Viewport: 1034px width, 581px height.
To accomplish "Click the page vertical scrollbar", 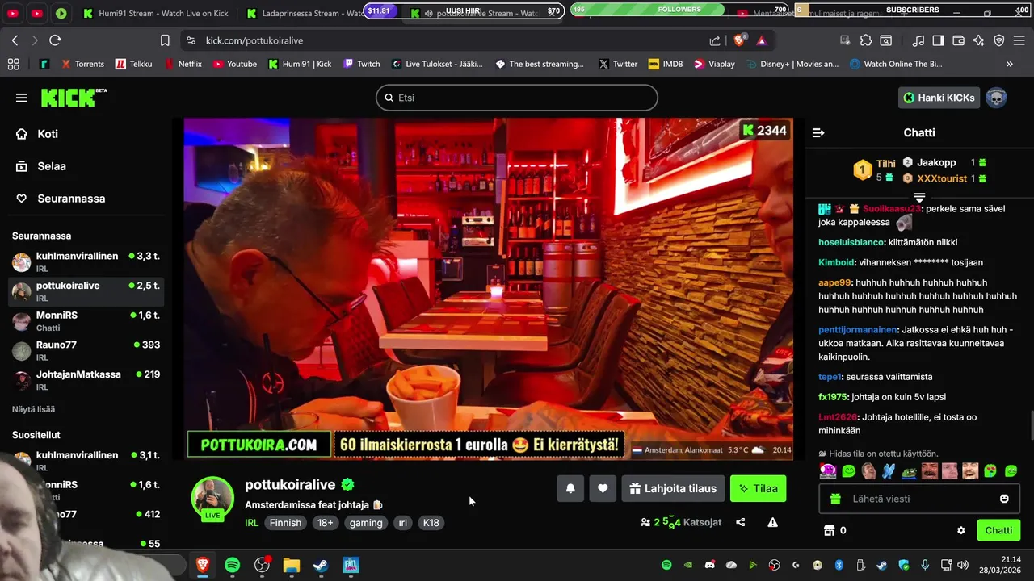I will [1030, 425].
